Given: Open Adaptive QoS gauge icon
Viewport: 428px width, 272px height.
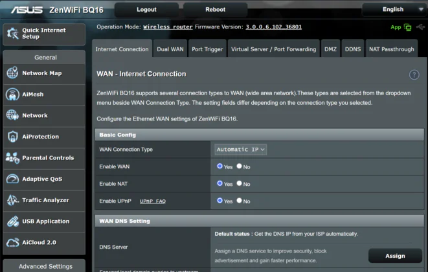Looking at the screenshot, I should point(12,179).
